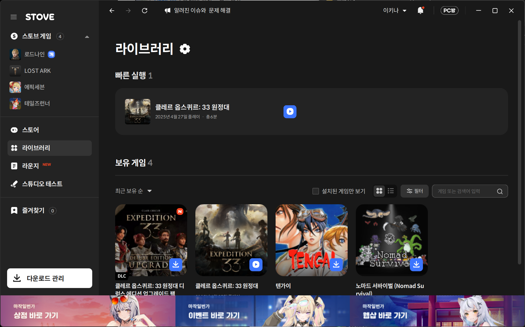Open the 텐가이 game cover
The image size is (525, 327).
(x=312, y=240)
